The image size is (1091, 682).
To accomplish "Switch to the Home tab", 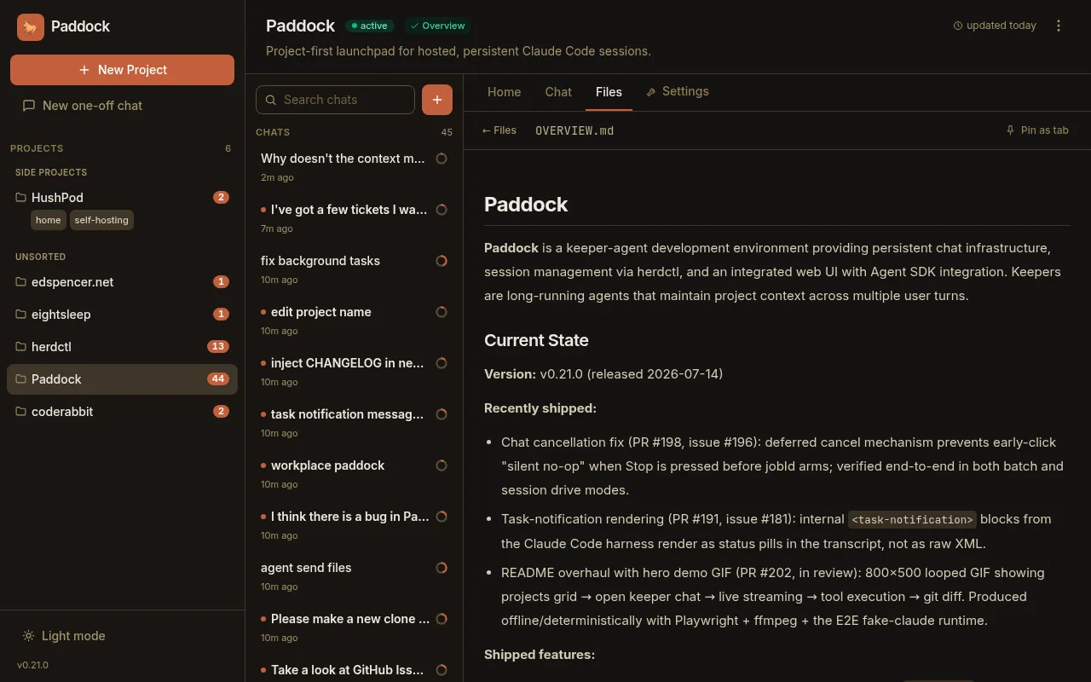I will (x=504, y=92).
